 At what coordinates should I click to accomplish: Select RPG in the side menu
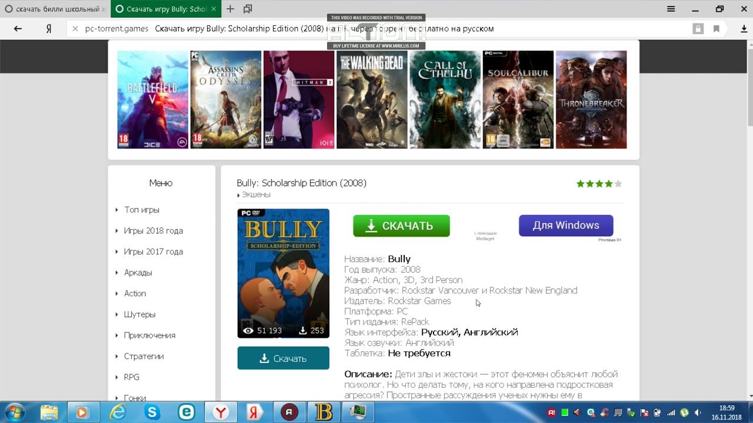[x=131, y=377]
